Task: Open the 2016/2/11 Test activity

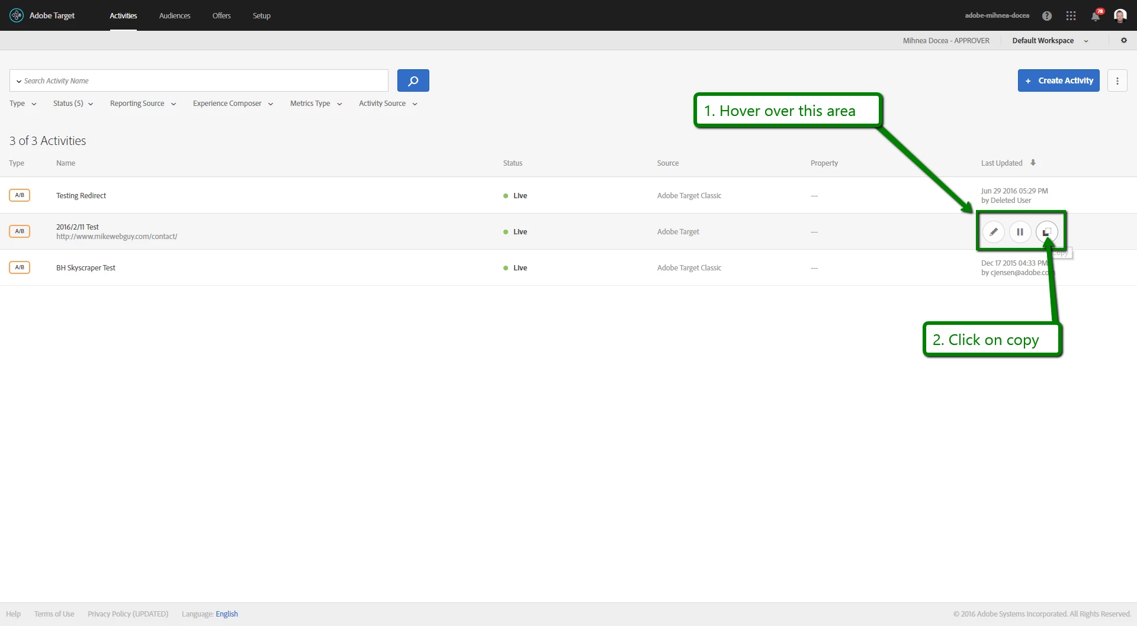Action: click(x=78, y=227)
